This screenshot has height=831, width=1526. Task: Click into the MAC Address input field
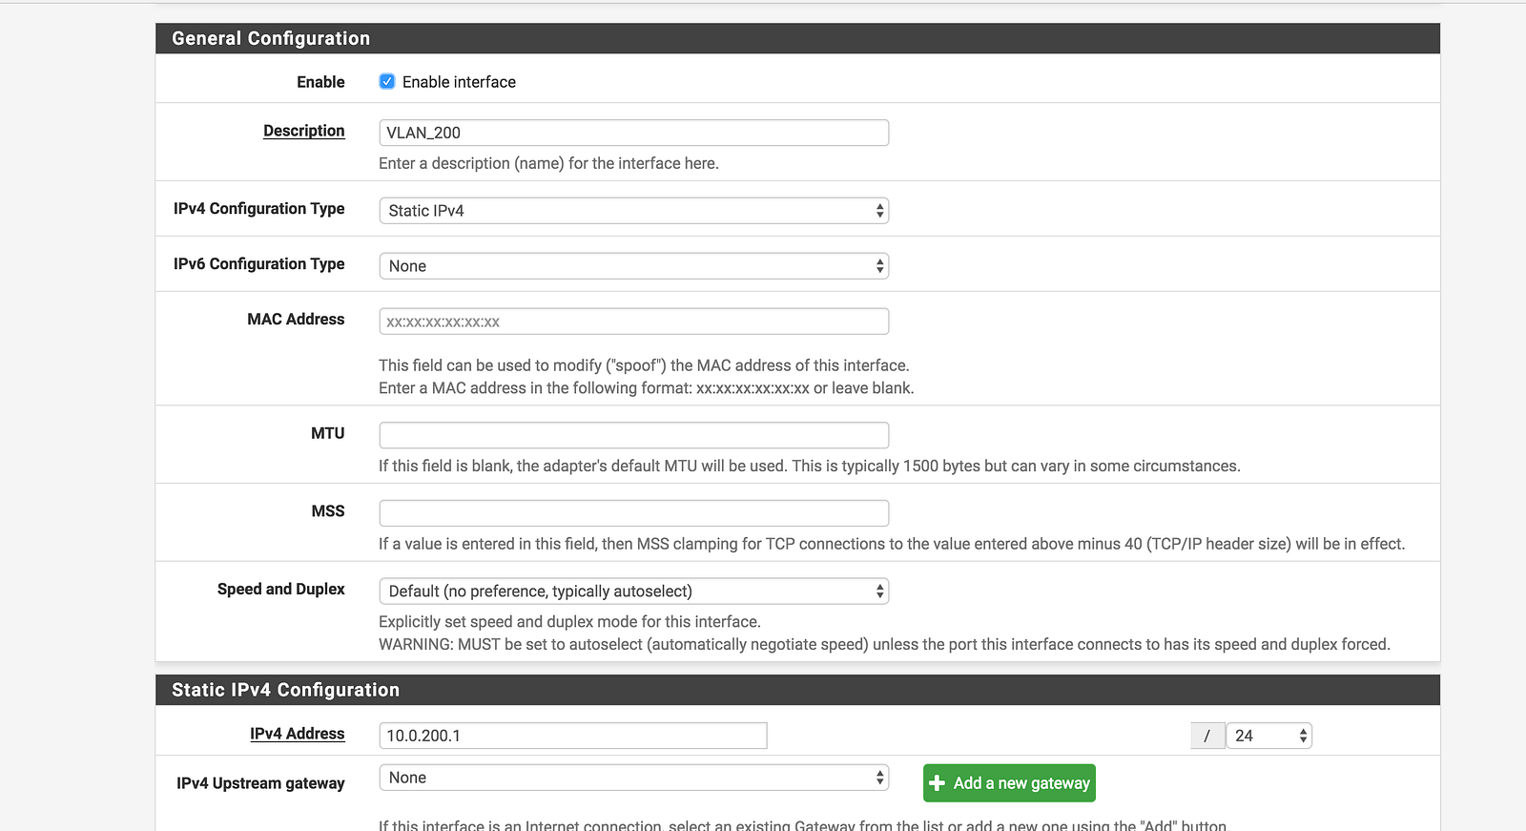pos(633,322)
